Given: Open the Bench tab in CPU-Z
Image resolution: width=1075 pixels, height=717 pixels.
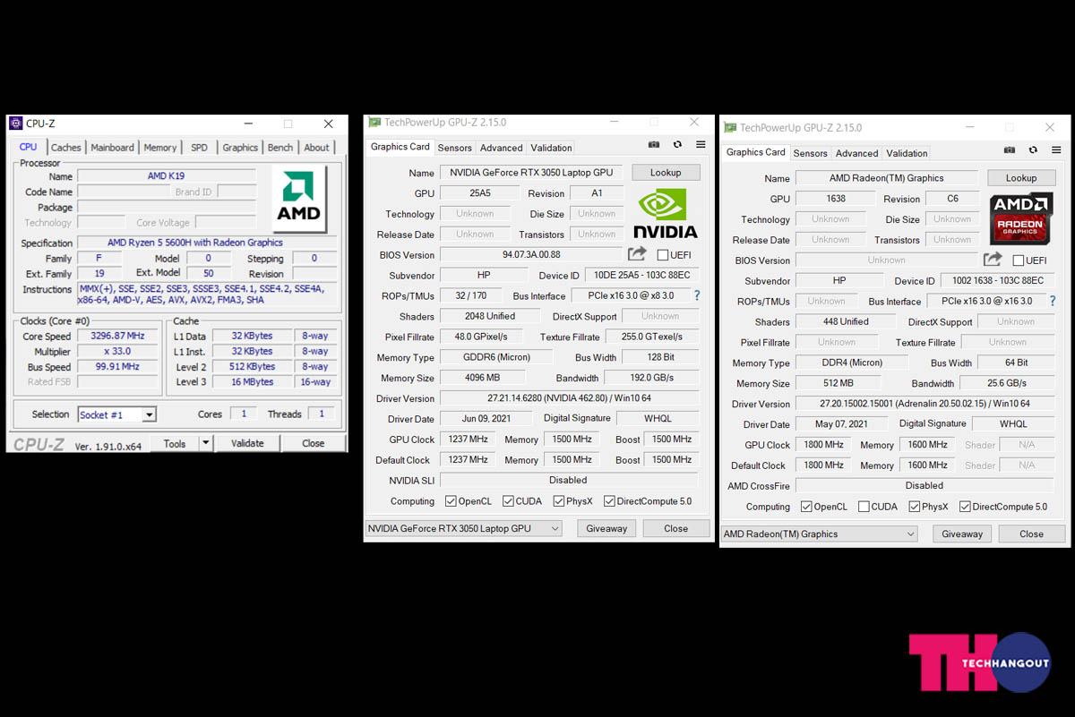Looking at the screenshot, I should click(x=280, y=148).
